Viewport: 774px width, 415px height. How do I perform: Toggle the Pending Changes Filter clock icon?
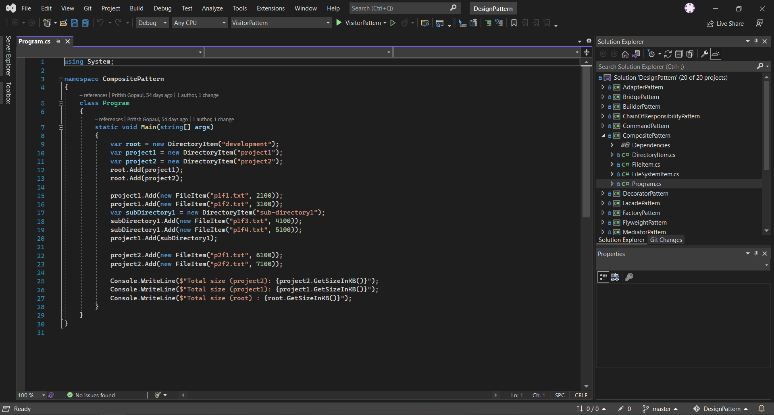(651, 54)
